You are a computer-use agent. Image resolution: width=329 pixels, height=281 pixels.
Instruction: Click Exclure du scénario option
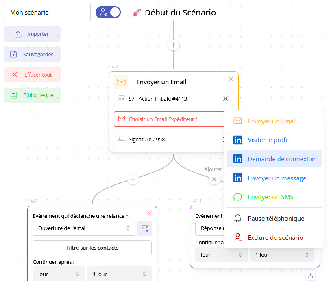click(x=275, y=238)
